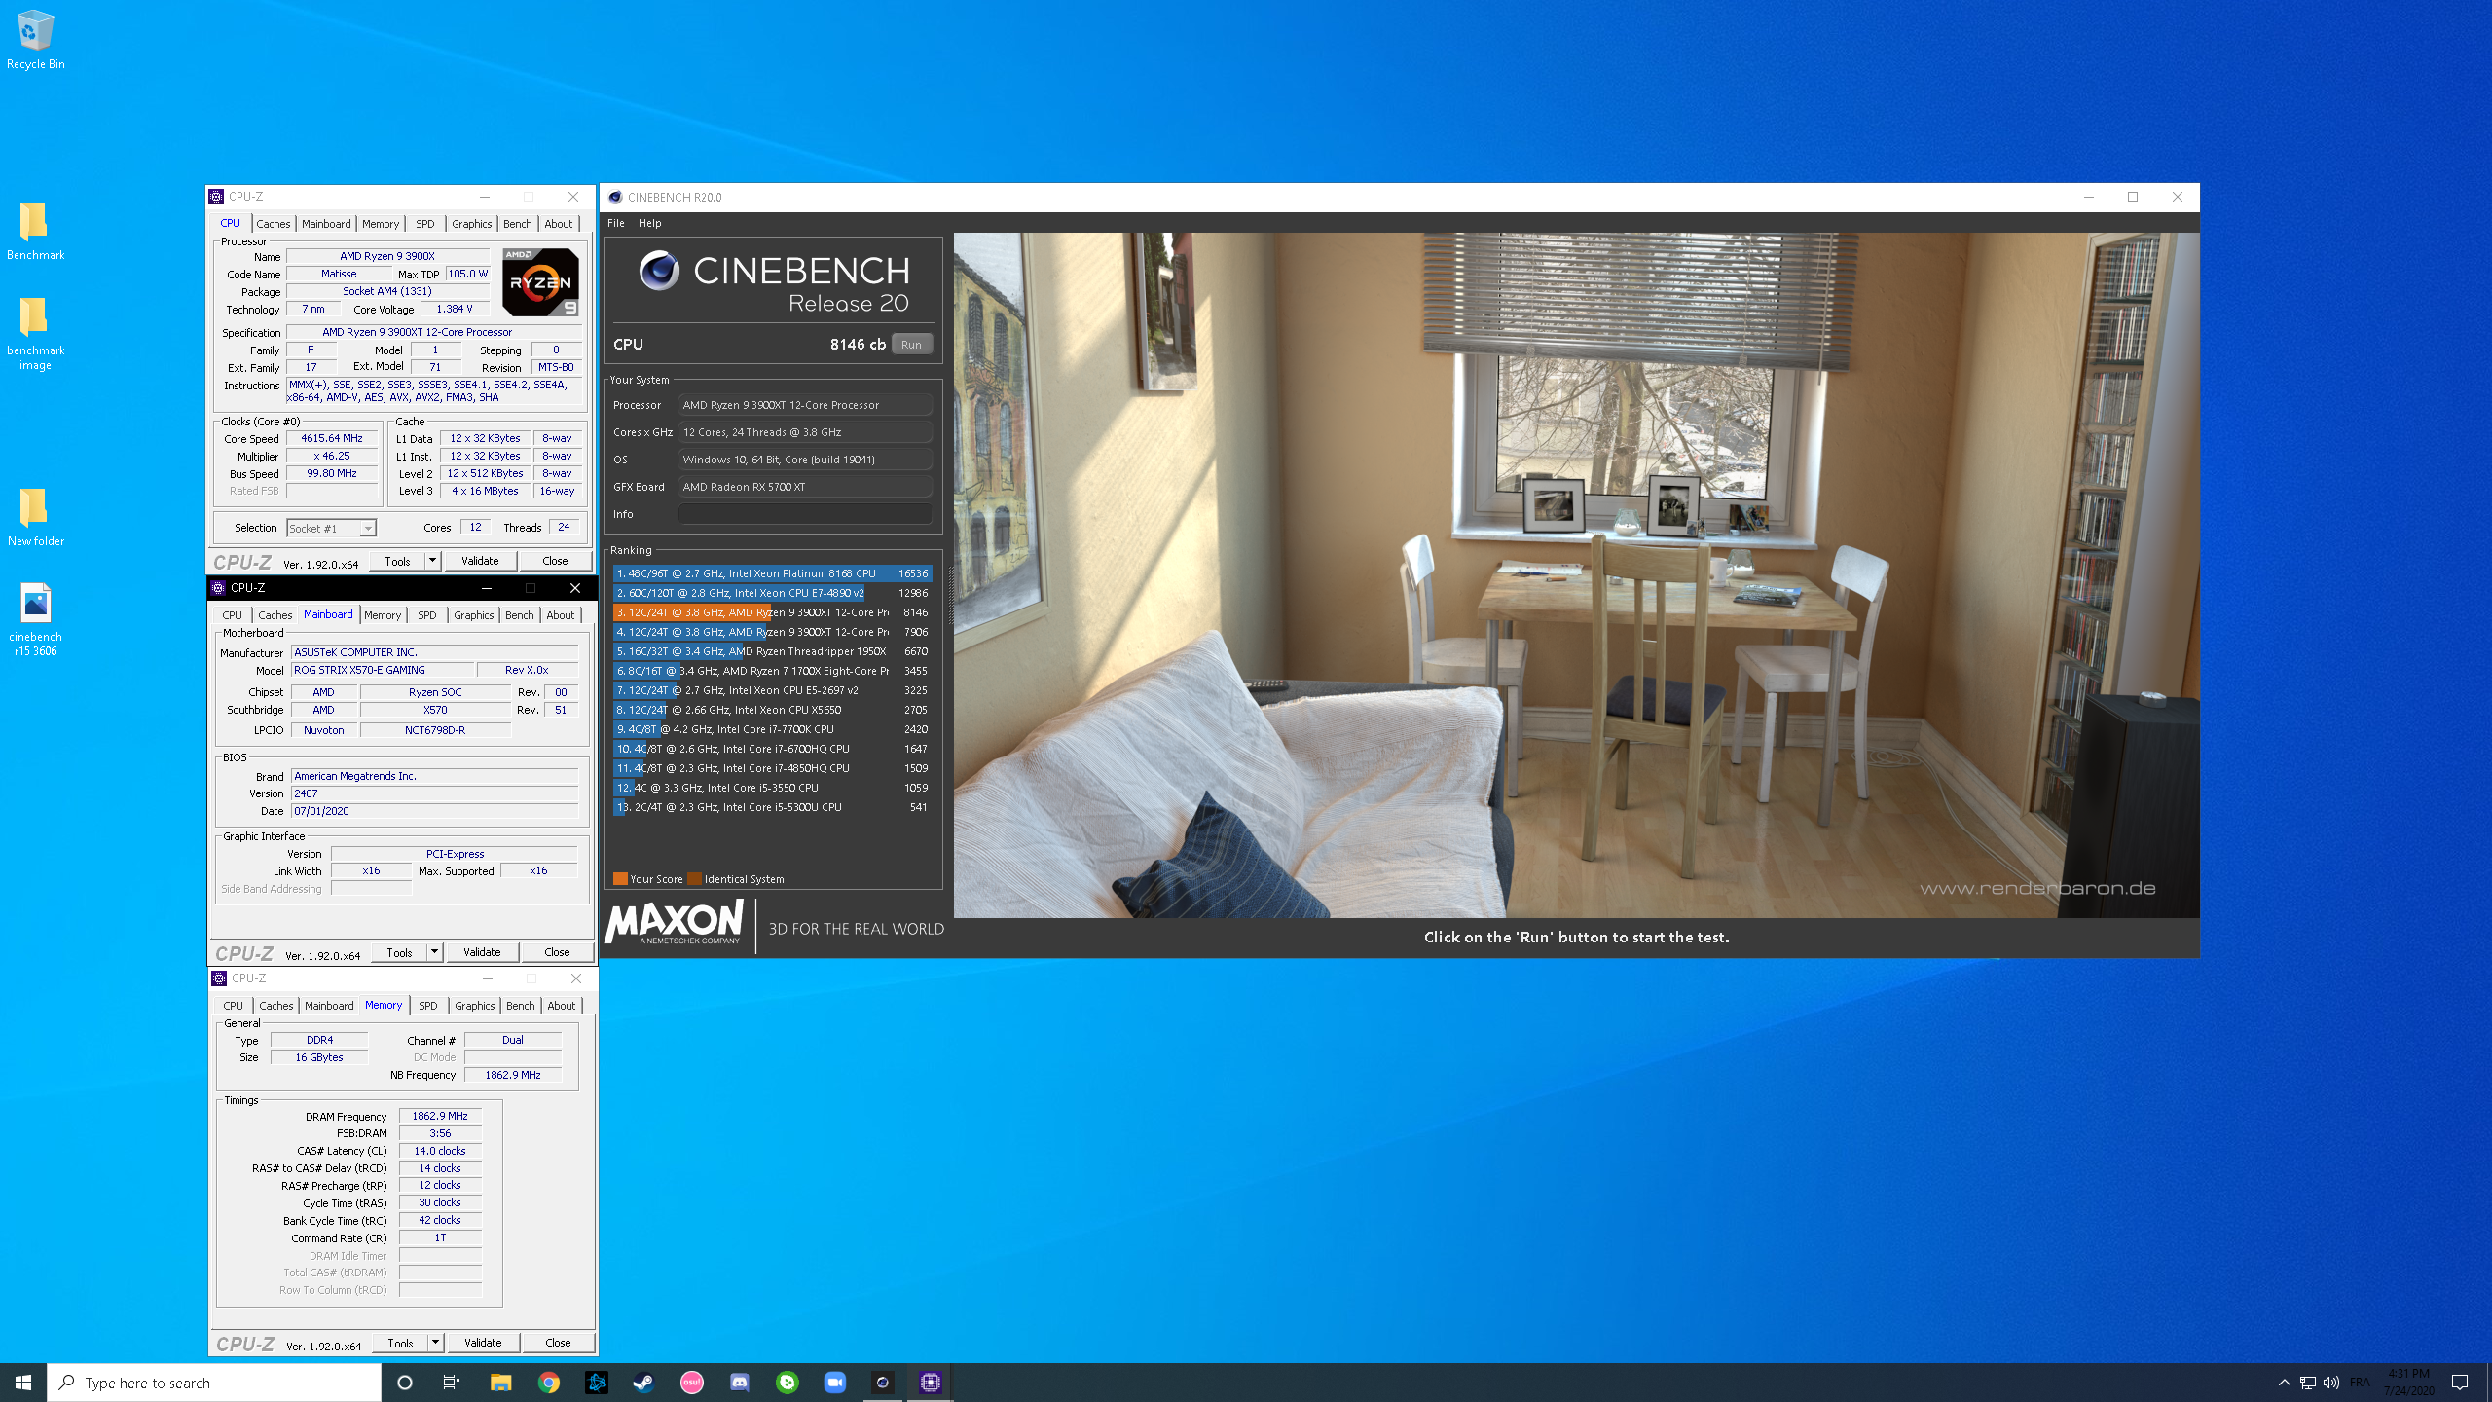Click the Your Score orange legend swatch
Screen dimensions: 2492x1402
pyautogui.click(x=620, y=879)
